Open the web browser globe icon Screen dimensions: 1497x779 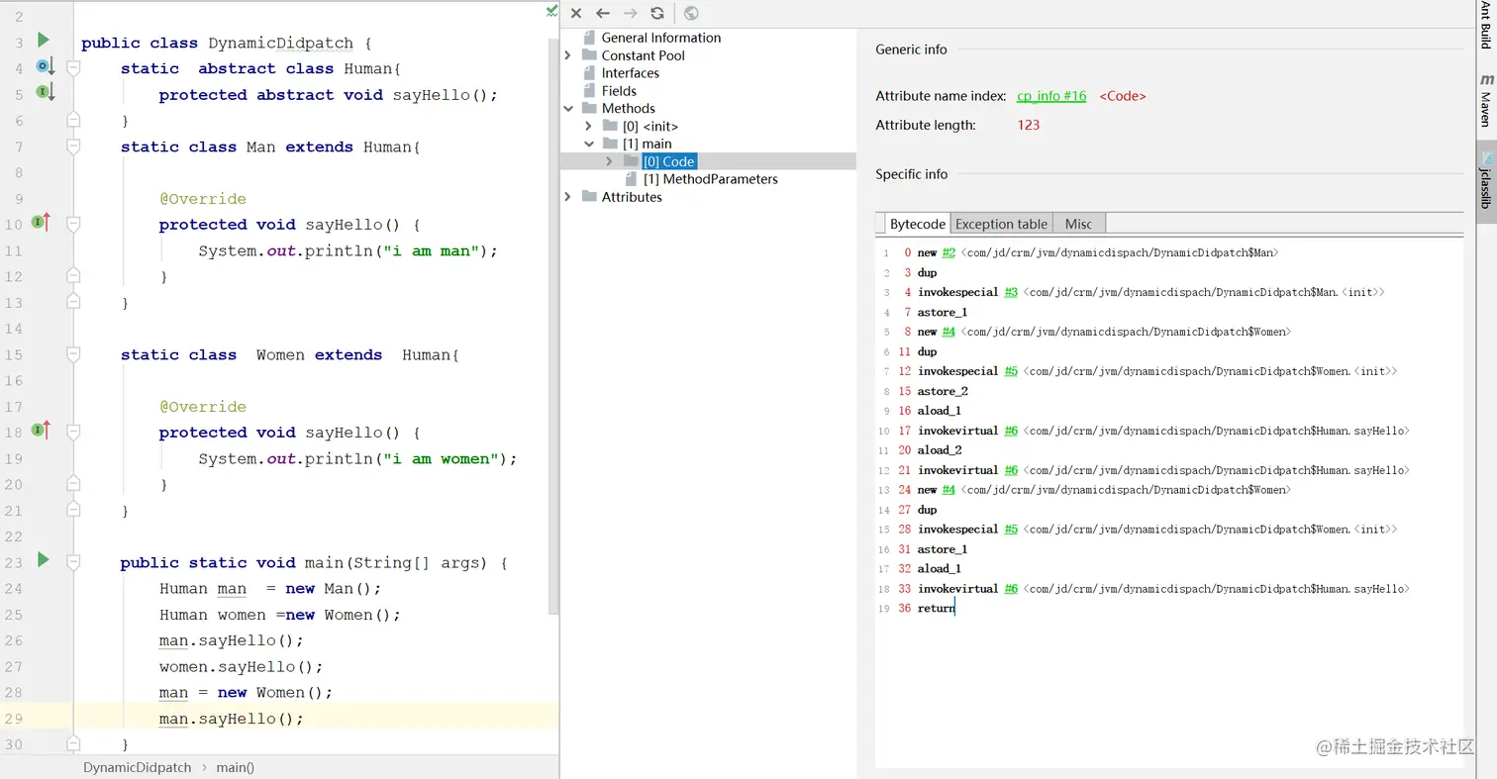[691, 13]
